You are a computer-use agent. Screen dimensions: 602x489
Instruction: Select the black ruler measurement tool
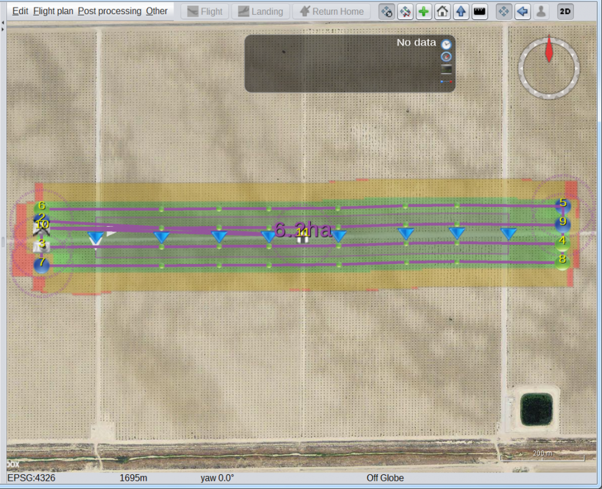(x=479, y=11)
